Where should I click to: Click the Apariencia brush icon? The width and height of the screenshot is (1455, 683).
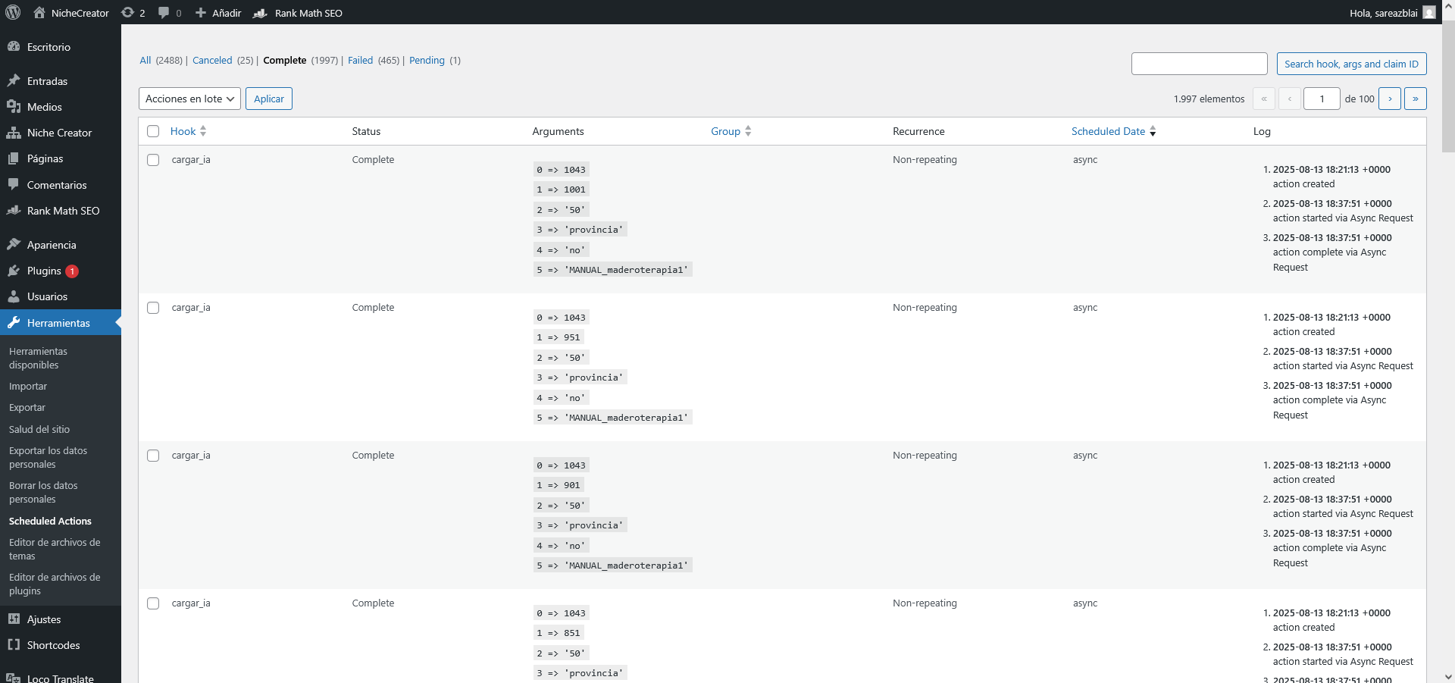click(14, 244)
